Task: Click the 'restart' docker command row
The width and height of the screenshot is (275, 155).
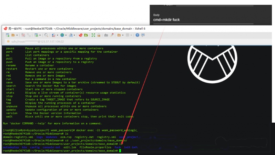Action: click(x=40, y=69)
